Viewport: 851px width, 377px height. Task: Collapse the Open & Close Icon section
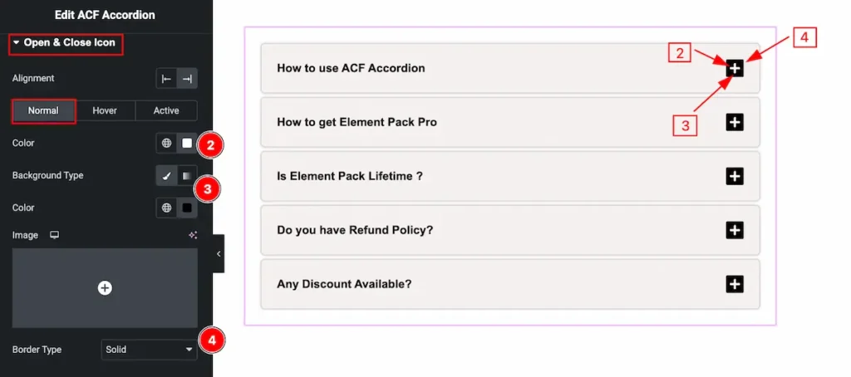(x=17, y=42)
